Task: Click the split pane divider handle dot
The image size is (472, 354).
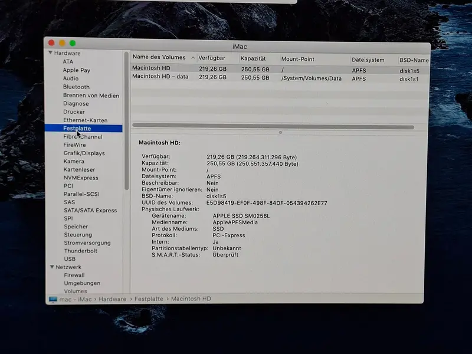Action: 280,132
